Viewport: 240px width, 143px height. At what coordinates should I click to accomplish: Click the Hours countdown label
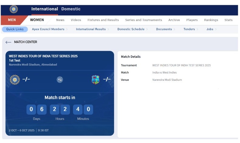[60, 119]
